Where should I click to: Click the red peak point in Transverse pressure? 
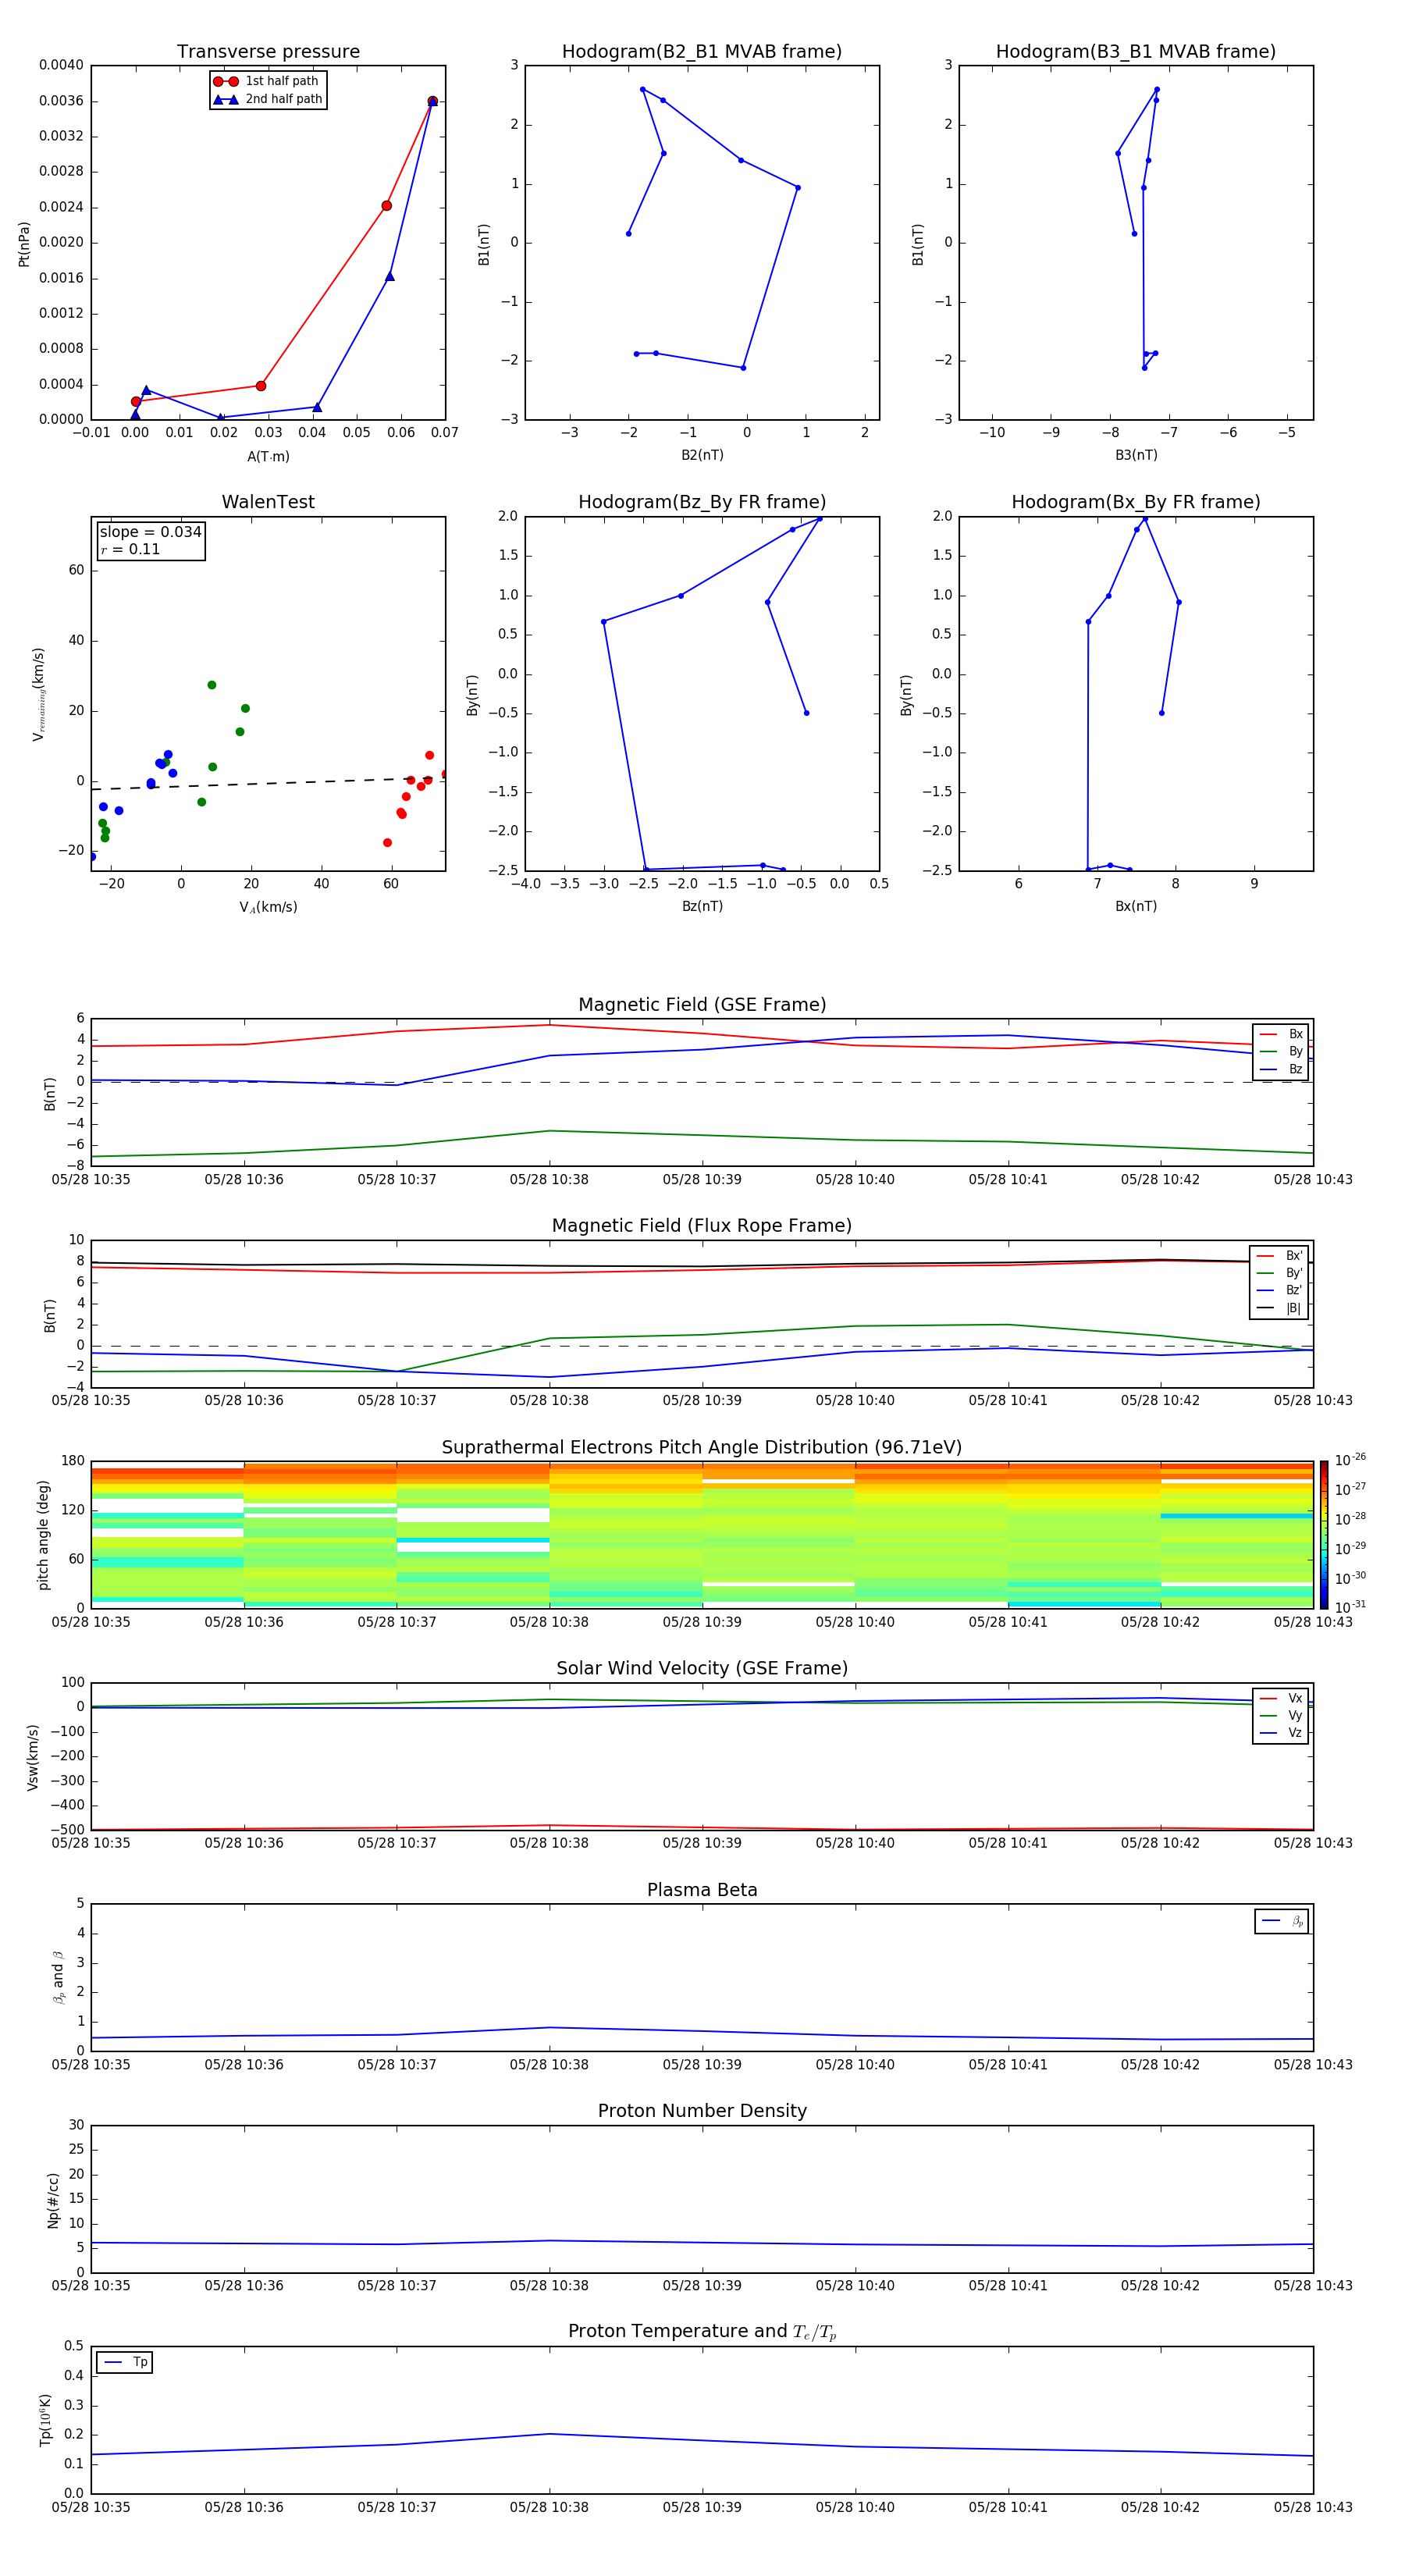click(432, 101)
